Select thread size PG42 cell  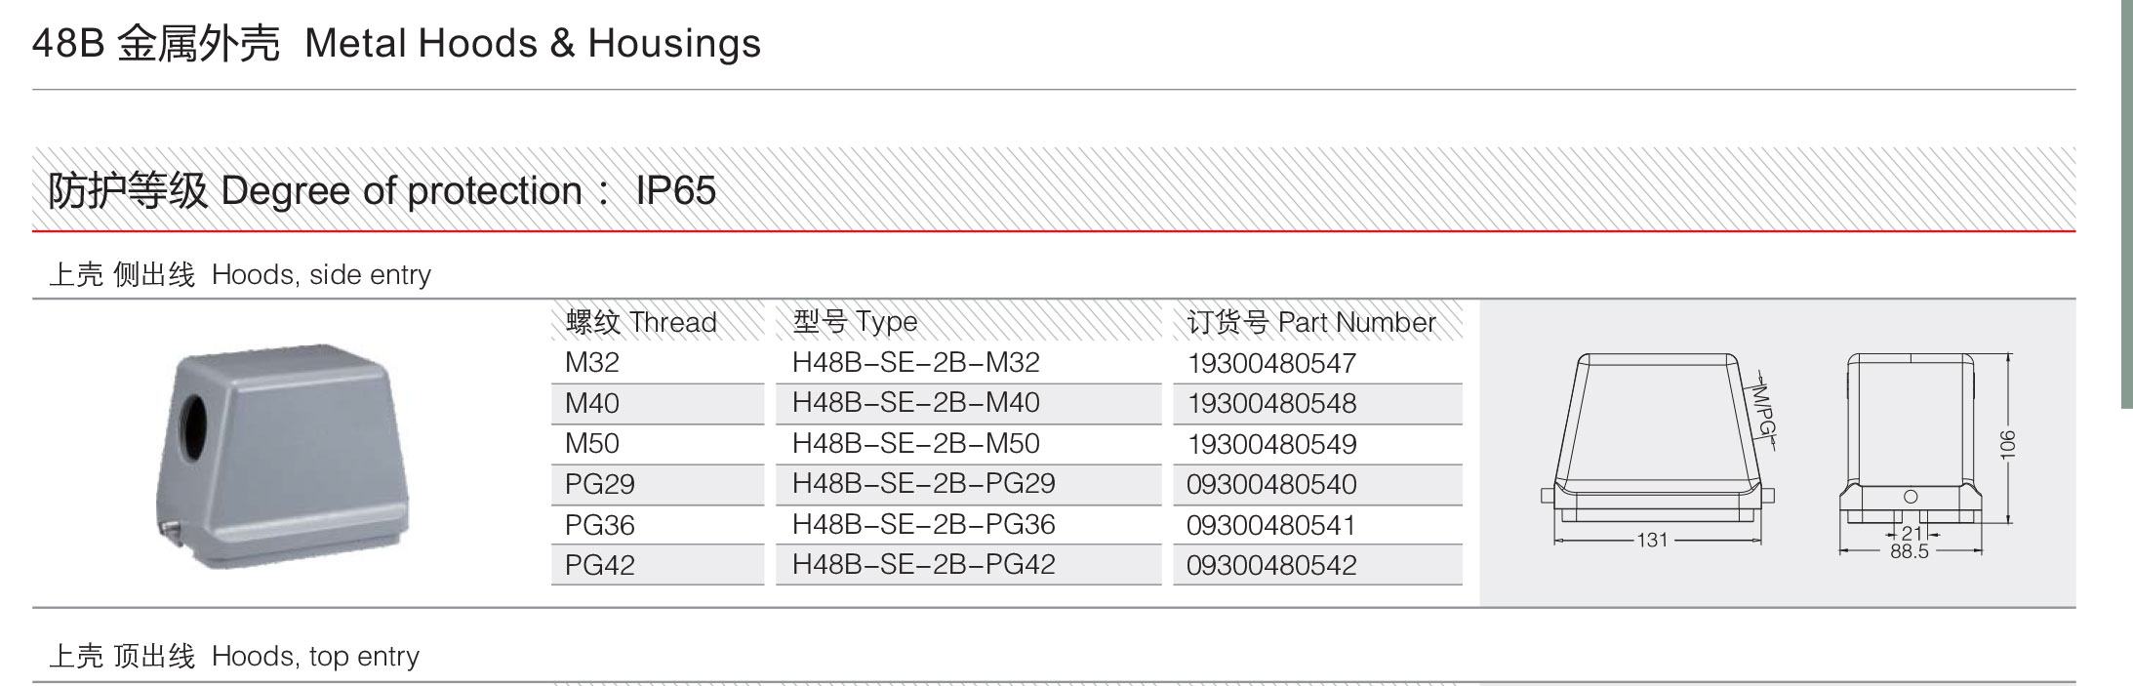pos(599,565)
